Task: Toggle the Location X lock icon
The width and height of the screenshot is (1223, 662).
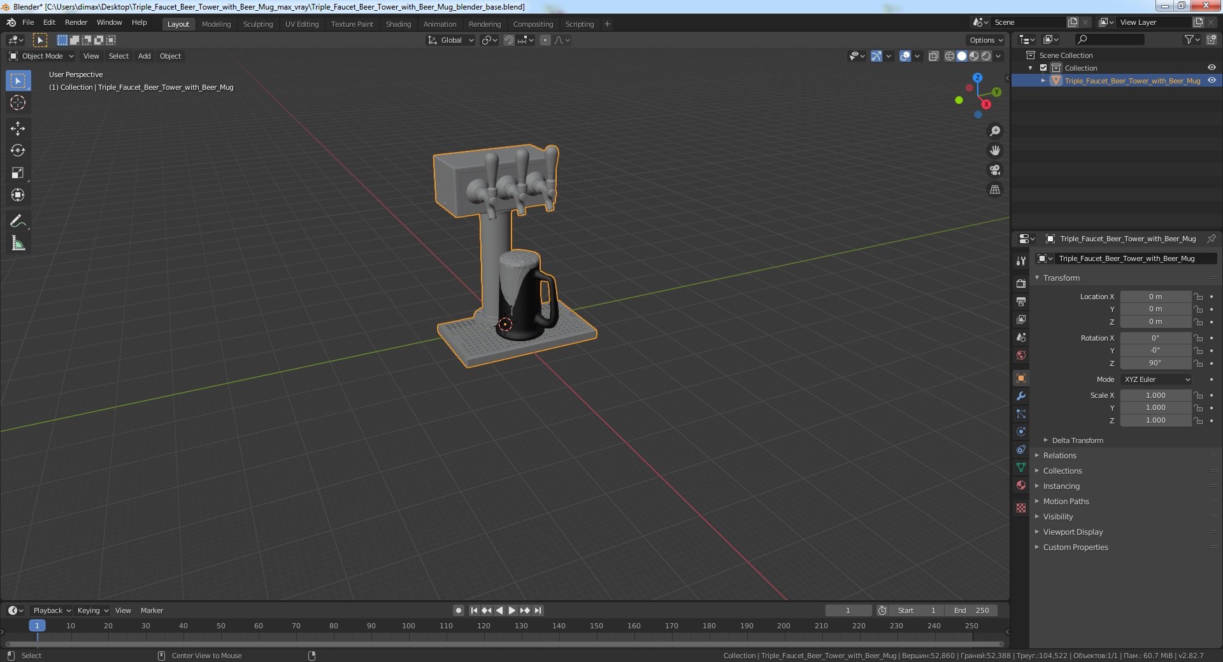Action: pyautogui.click(x=1198, y=297)
